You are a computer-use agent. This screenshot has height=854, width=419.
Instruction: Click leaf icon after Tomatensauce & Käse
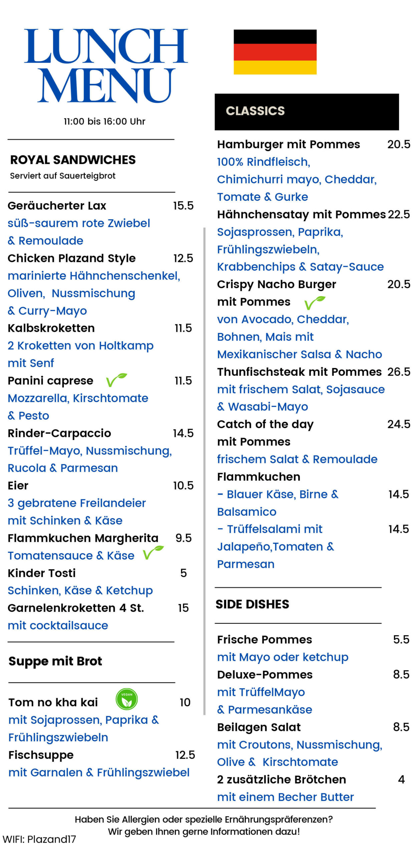[153, 552]
